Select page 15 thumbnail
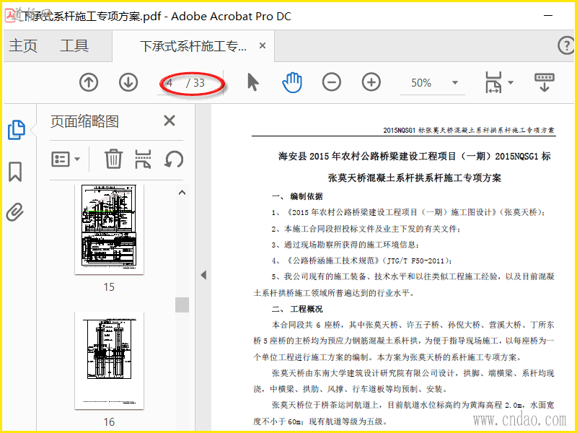 tap(110, 229)
